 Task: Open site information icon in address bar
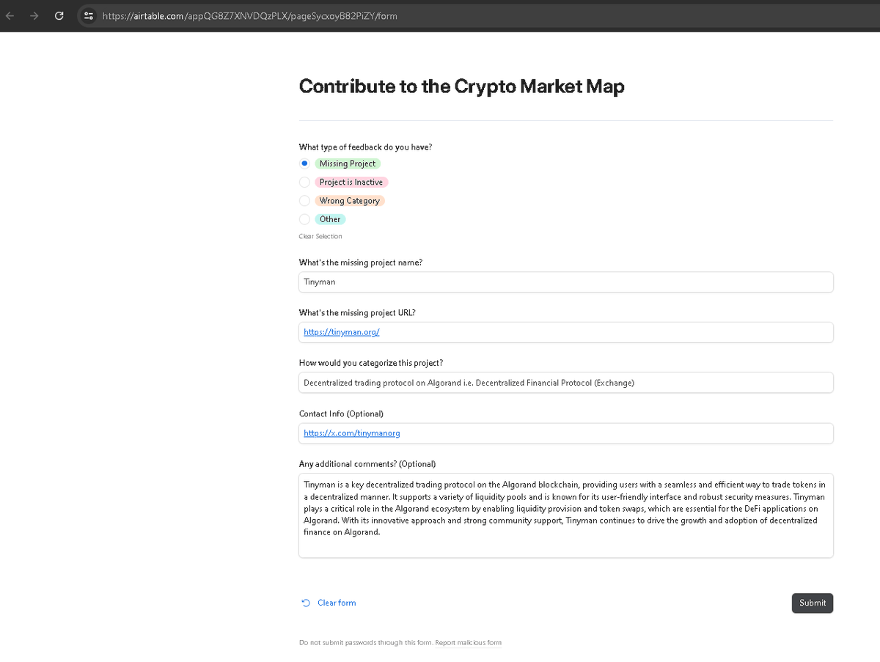88,15
